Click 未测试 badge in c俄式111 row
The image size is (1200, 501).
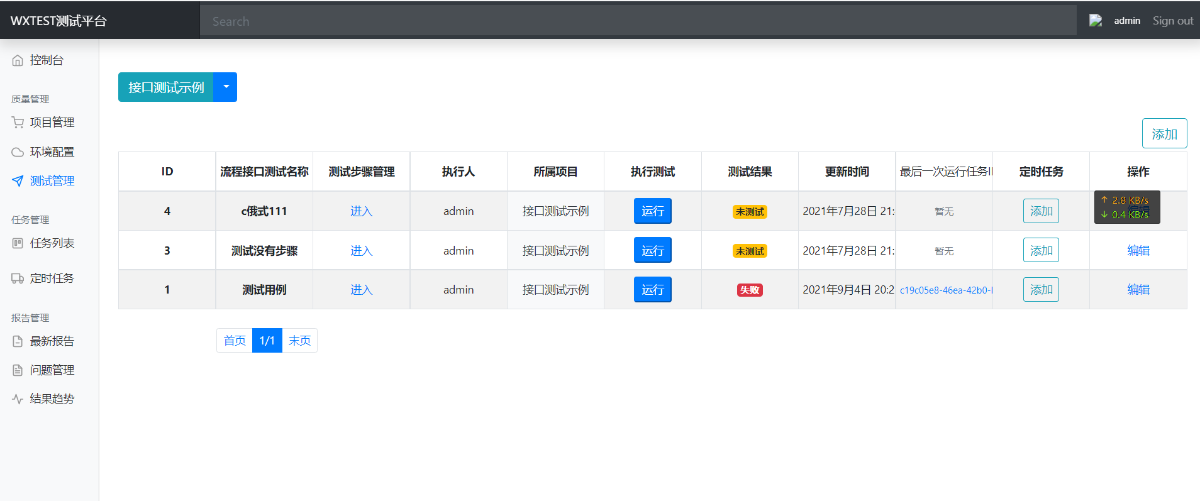[x=750, y=212]
